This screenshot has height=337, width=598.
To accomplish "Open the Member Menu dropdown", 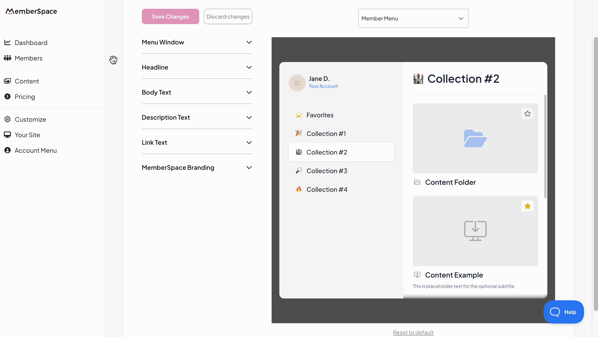I will coord(413,18).
